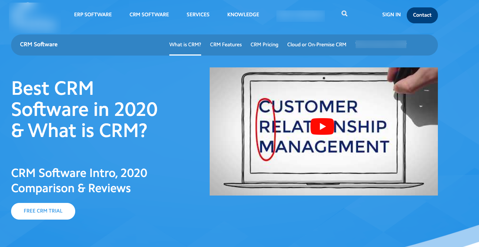Screen dimensions: 479x247
Task: Play the YouTube video
Action: click(322, 127)
